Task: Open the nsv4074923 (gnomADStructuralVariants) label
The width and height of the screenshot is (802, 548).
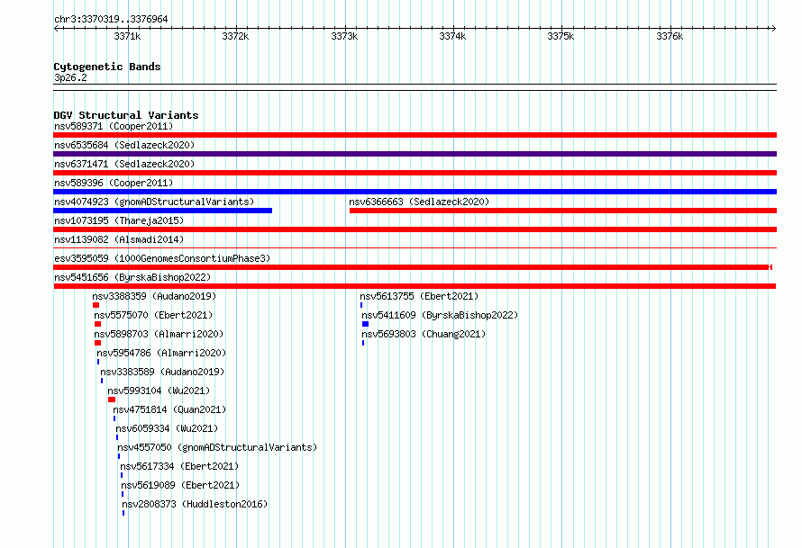Action: coord(154,202)
